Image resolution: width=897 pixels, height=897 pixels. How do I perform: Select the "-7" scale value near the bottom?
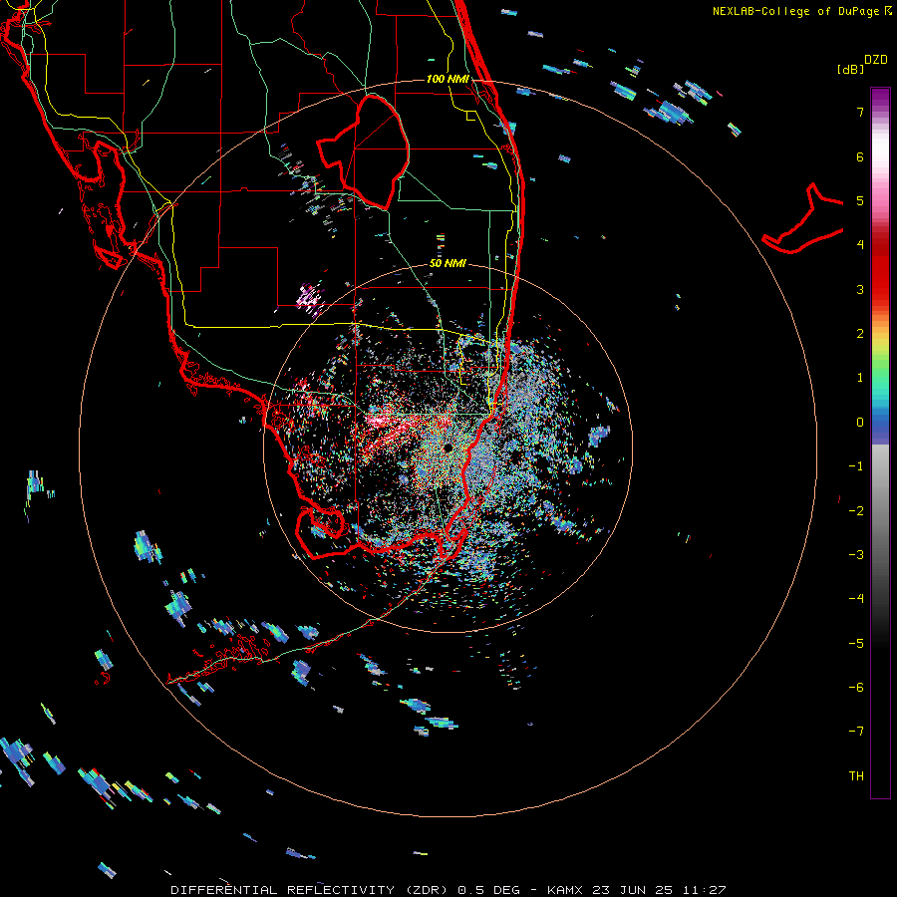856,732
